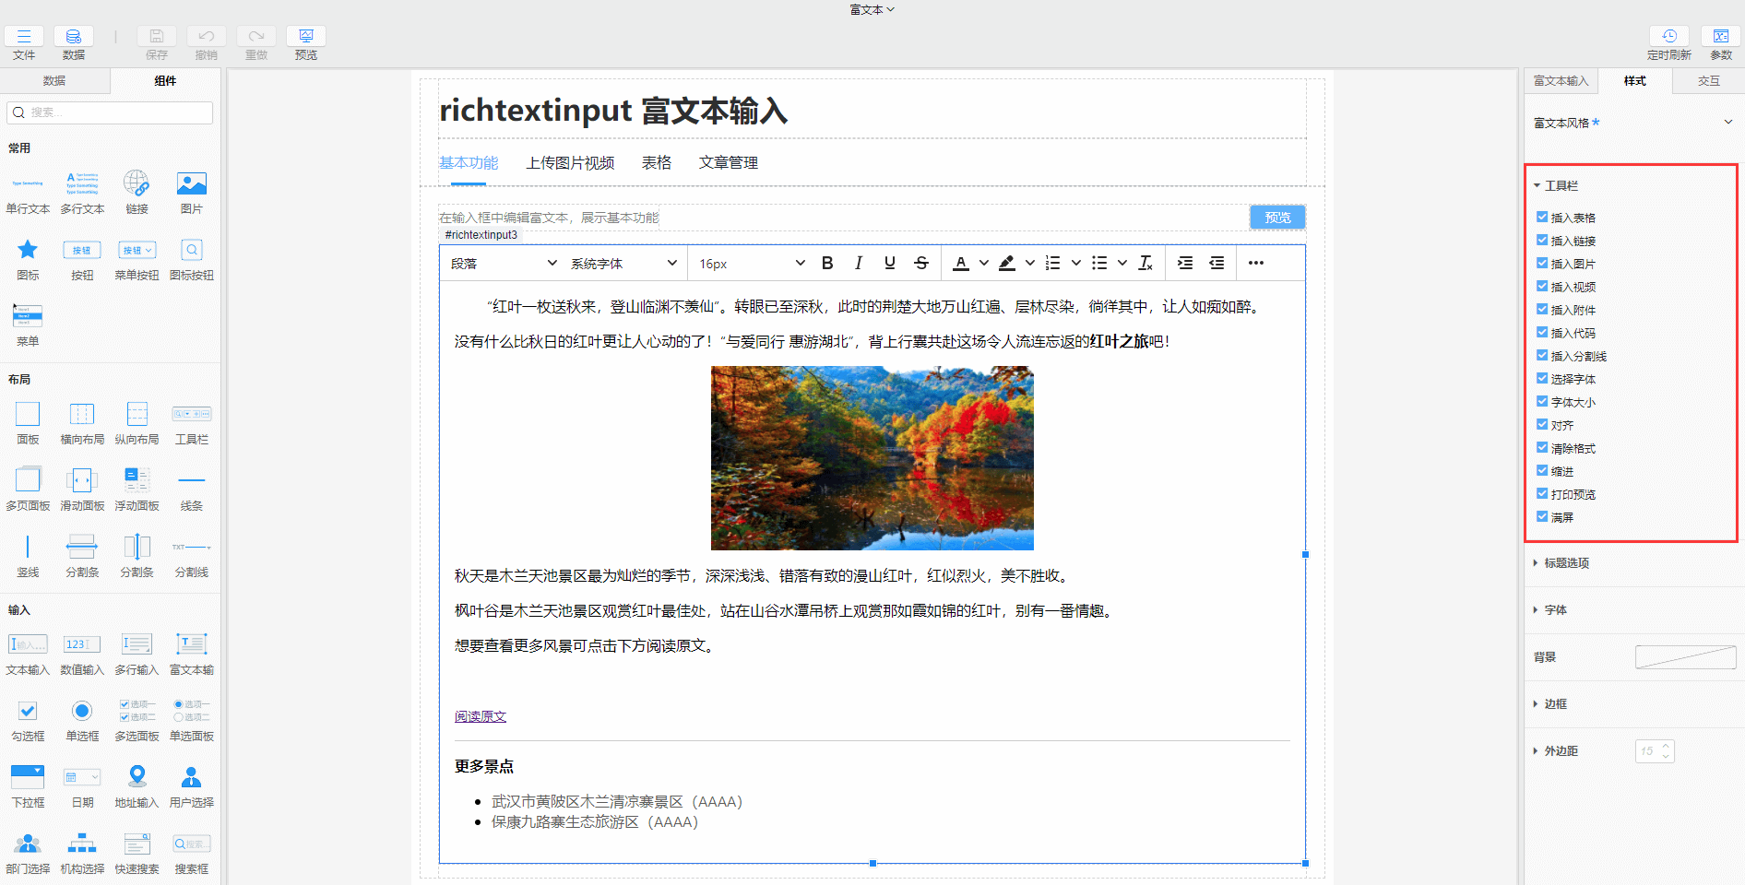Expand the 字体 section in style panel
Viewport: 1745px width, 885px height.
[x=1553, y=609]
